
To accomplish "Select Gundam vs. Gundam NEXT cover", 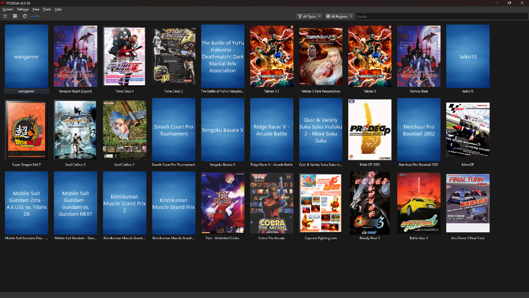I will click(x=75, y=203).
